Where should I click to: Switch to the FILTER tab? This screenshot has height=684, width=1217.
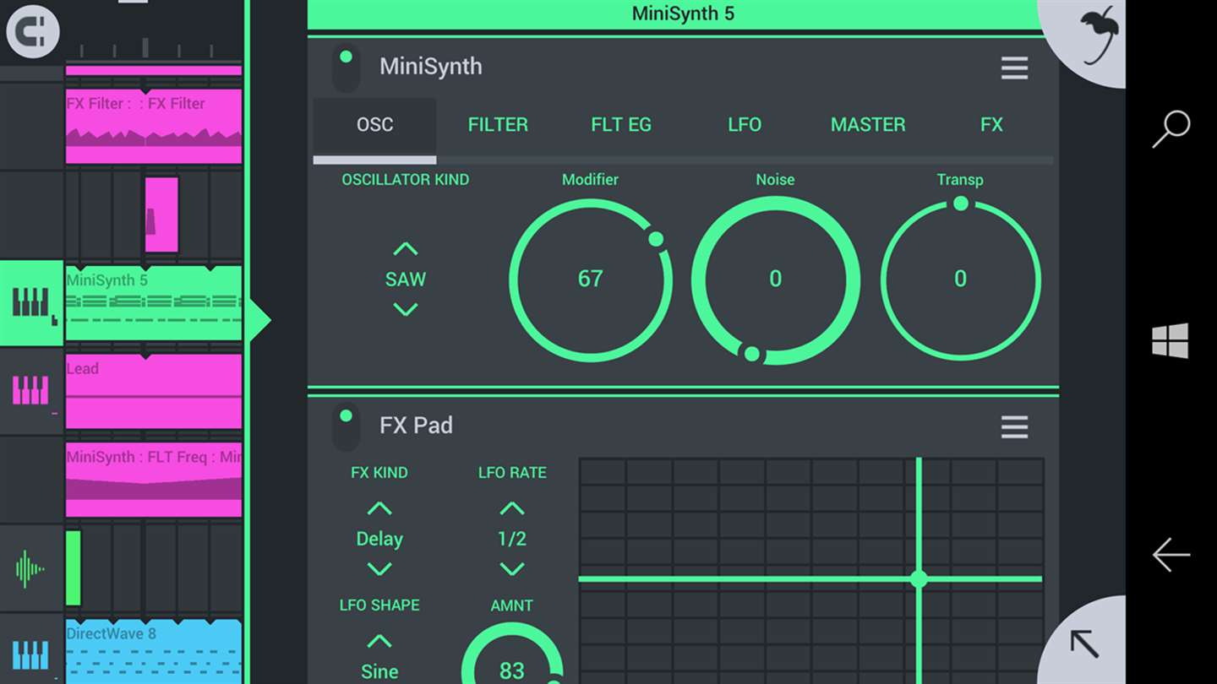pos(498,125)
